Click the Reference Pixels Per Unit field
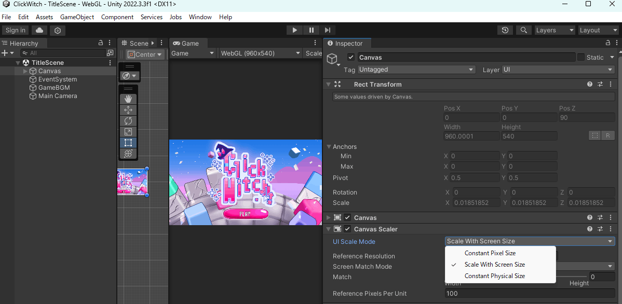 [x=530, y=293]
